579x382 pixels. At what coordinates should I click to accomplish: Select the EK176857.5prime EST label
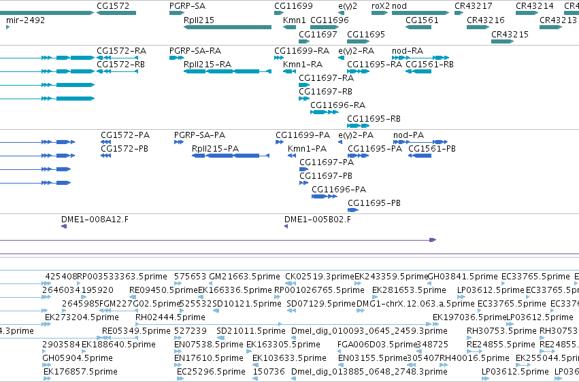point(80,371)
